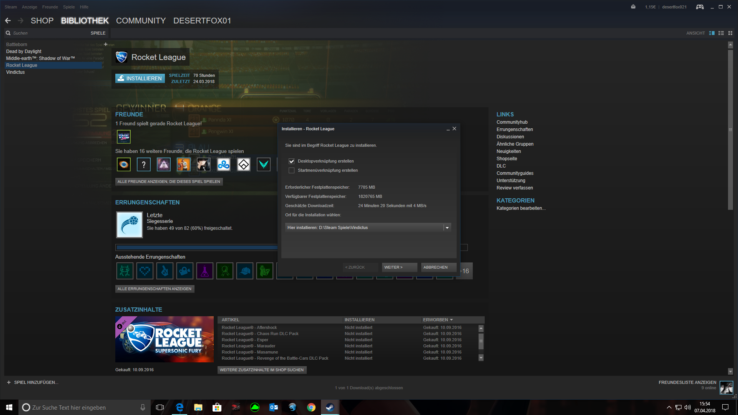Image resolution: width=738 pixels, height=415 pixels.
Task: Open Big Picture mode controller icon
Action: click(700, 7)
